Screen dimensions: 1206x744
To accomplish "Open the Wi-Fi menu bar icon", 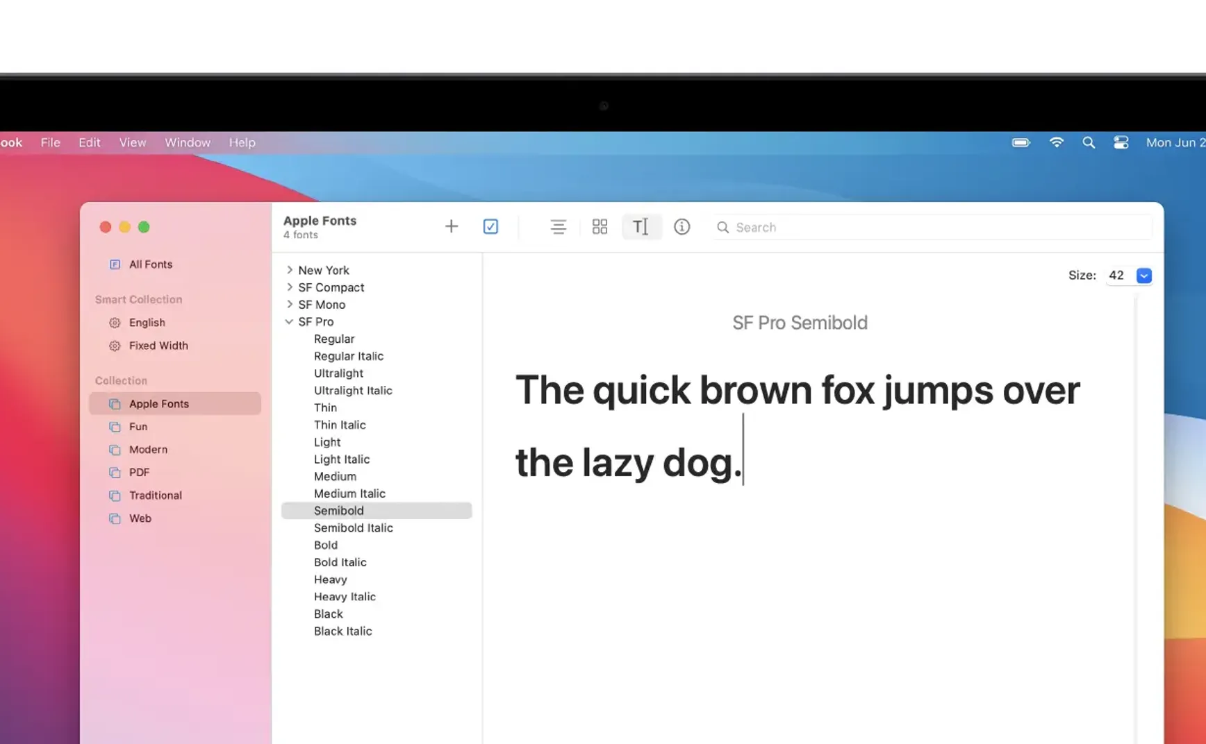I will click(1057, 142).
